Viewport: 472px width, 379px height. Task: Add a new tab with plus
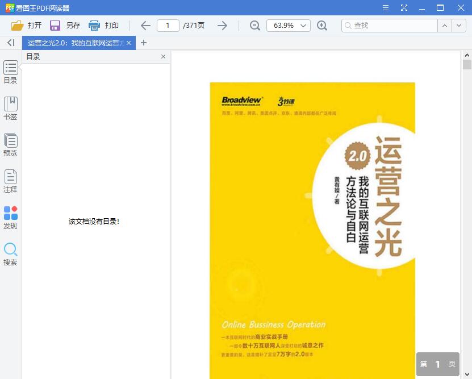(144, 43)
